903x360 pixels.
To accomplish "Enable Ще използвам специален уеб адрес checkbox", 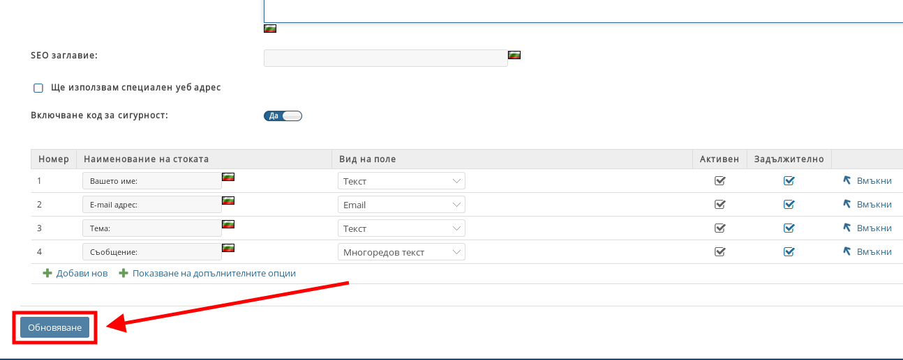I will coord(38,88).
